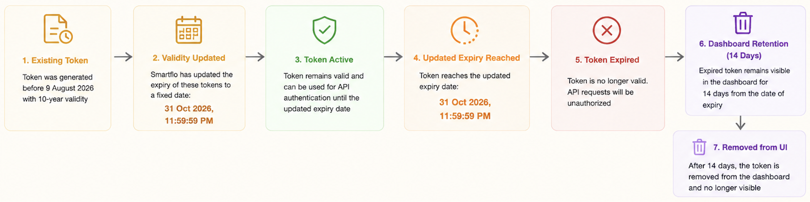The image size is (810, 202).
Task: Click the '5. Token Expired' heading
Action: [x=607, y=60]
